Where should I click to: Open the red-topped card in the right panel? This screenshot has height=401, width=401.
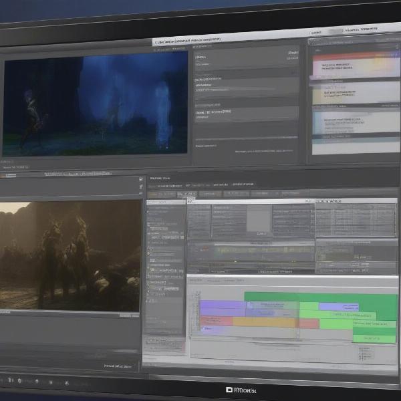point(356,65)
